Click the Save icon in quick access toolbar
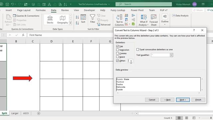Image resolution: width=213 pixels, height=120 pixels. 7,4
